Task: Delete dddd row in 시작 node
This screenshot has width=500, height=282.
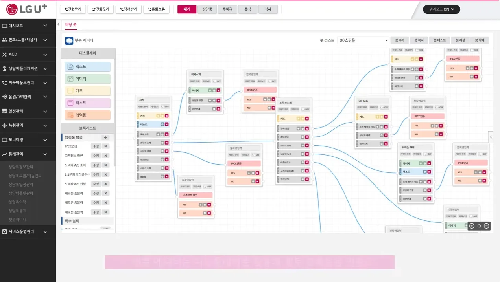Action: [x=167, y=177]
